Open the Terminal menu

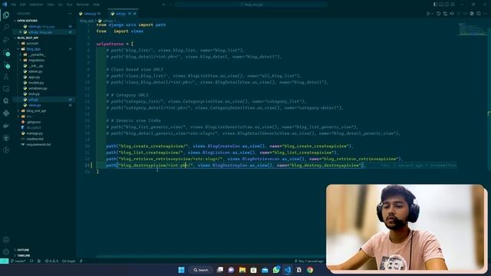point(83,5)
